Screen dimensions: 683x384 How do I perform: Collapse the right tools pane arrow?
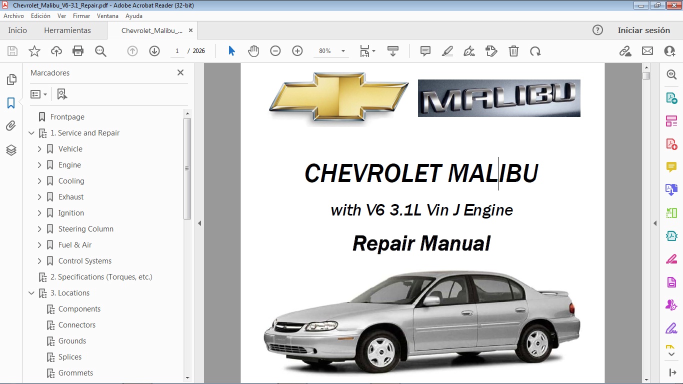pyautogui.click(x=655, y=223)
